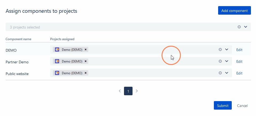Edit the DEMO component

click(x=239, y=50)
